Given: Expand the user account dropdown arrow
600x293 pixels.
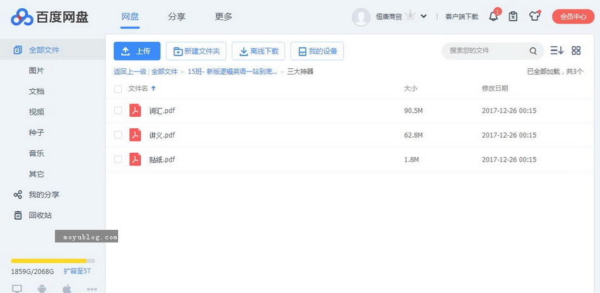Looking at the screenshot, I should click(x=424, y=16).
